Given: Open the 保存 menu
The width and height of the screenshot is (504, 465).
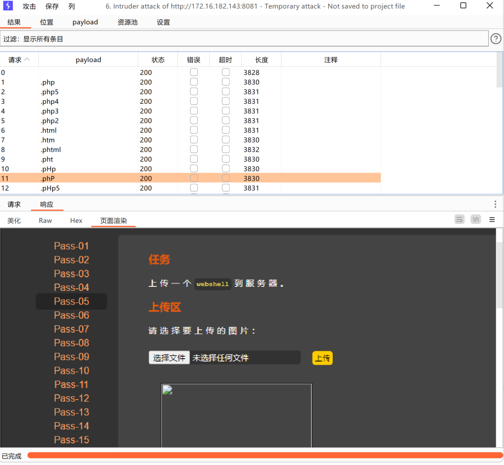Looking at the screenshot, I should [x=52, y=6].
